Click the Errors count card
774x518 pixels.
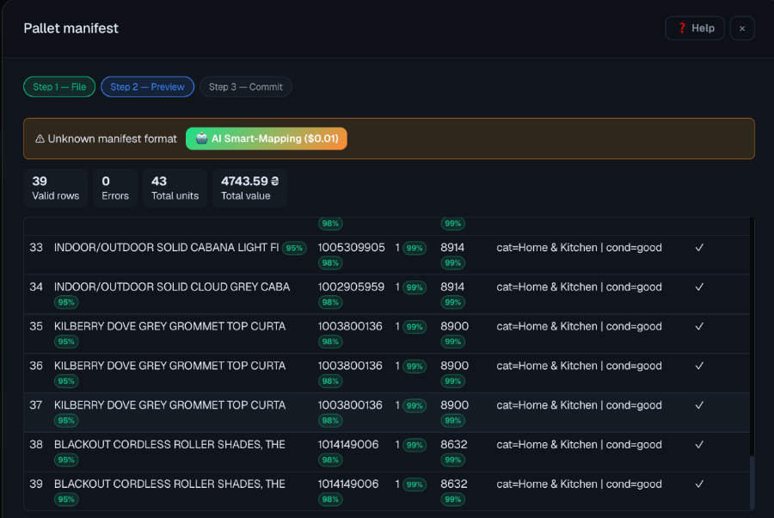(x=115, y=188)
